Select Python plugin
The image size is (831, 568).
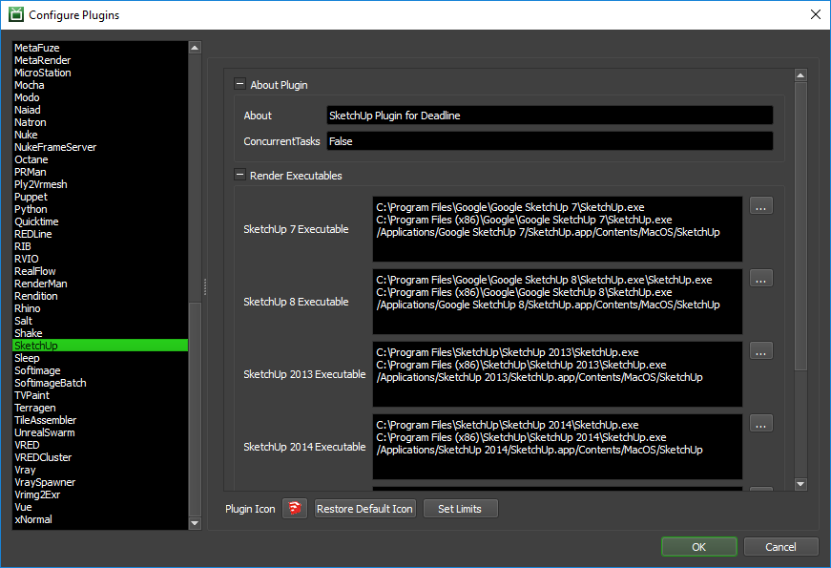100,209
